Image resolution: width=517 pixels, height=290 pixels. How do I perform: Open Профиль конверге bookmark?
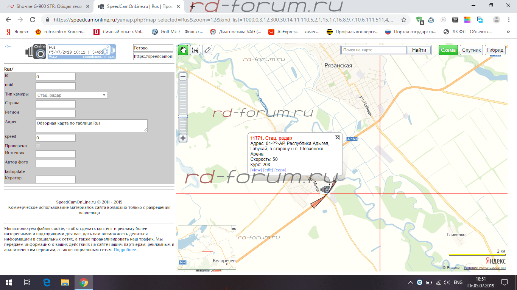click(x=352, y=32)
